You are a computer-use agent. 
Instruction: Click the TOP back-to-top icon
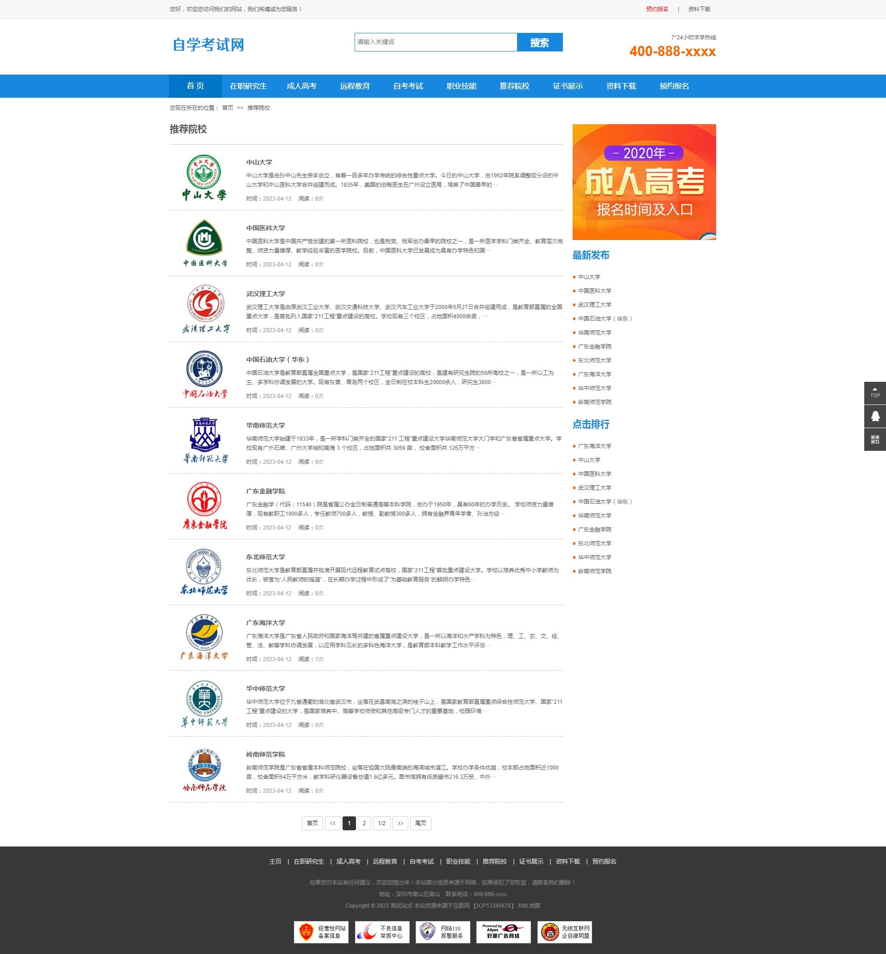tap(874, 393)
